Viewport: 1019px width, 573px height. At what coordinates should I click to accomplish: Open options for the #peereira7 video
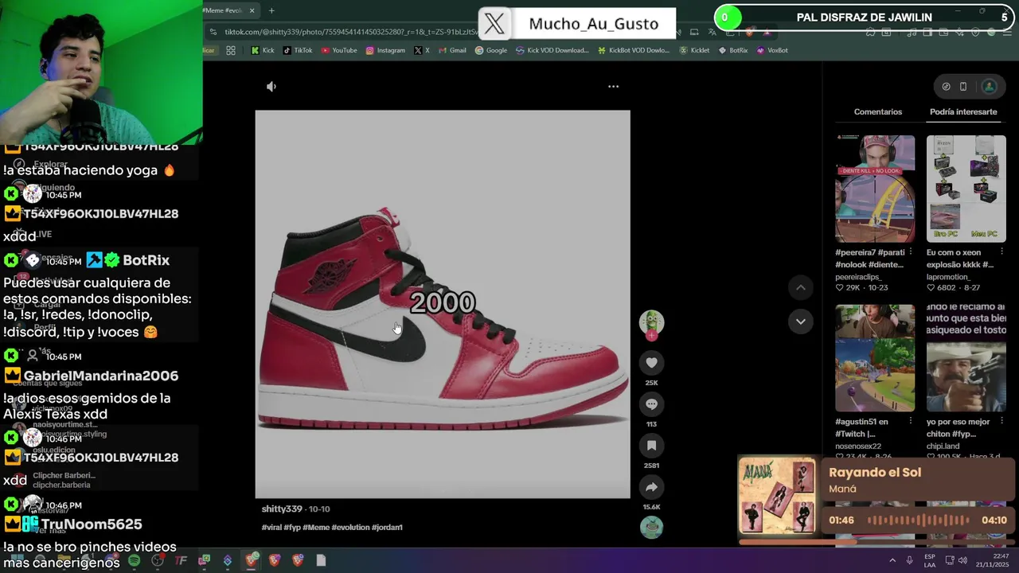(911, 252)
